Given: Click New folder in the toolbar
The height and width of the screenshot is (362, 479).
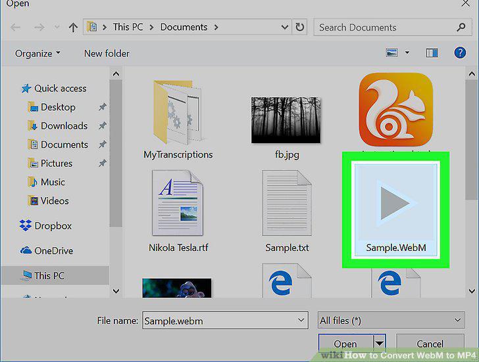Looking at the screenshot, I should 107,53.
